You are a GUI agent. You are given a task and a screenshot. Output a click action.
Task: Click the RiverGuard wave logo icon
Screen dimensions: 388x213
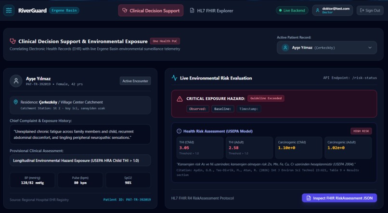(x=9, y=11)
